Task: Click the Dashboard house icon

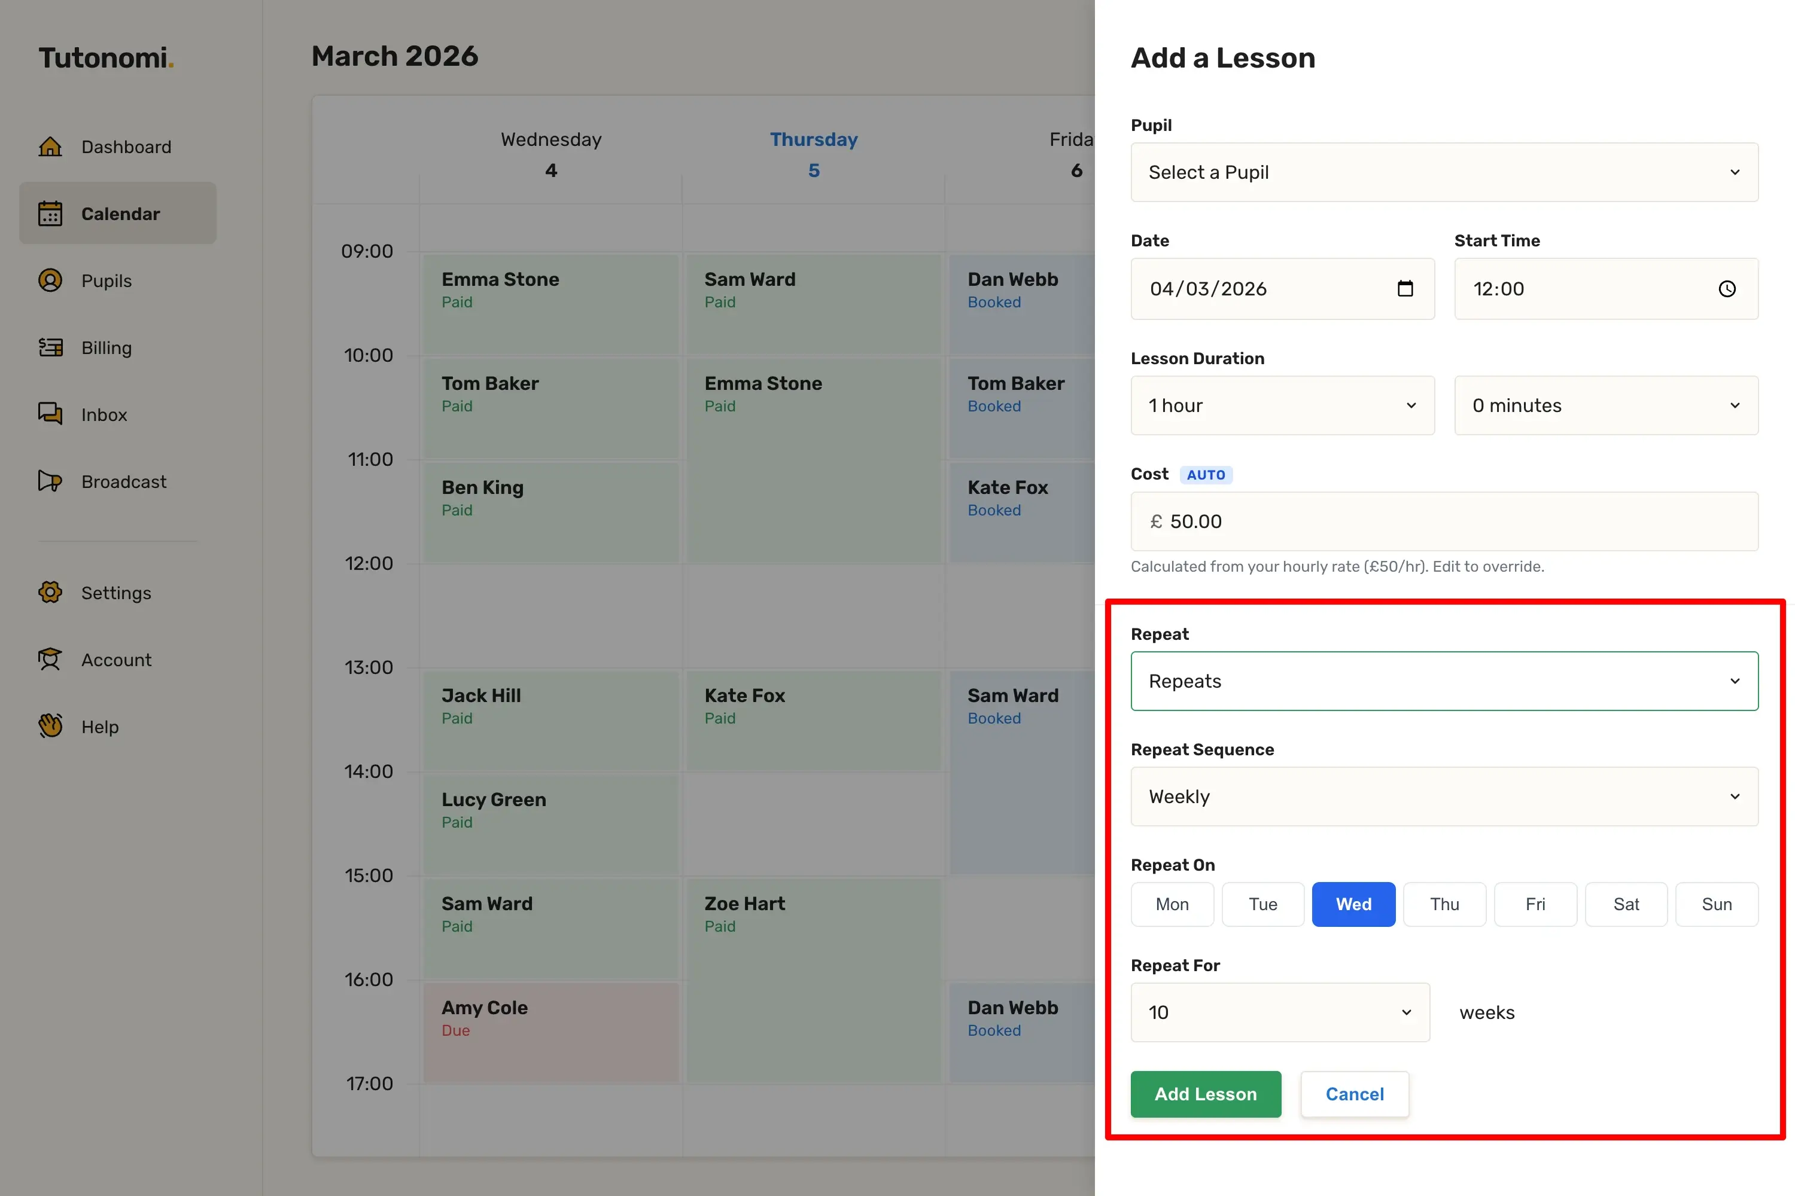Action: (x=50, y=147)
